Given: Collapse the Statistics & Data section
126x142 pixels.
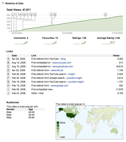Looking at the screenshot, I should click(x=3, y=3).
